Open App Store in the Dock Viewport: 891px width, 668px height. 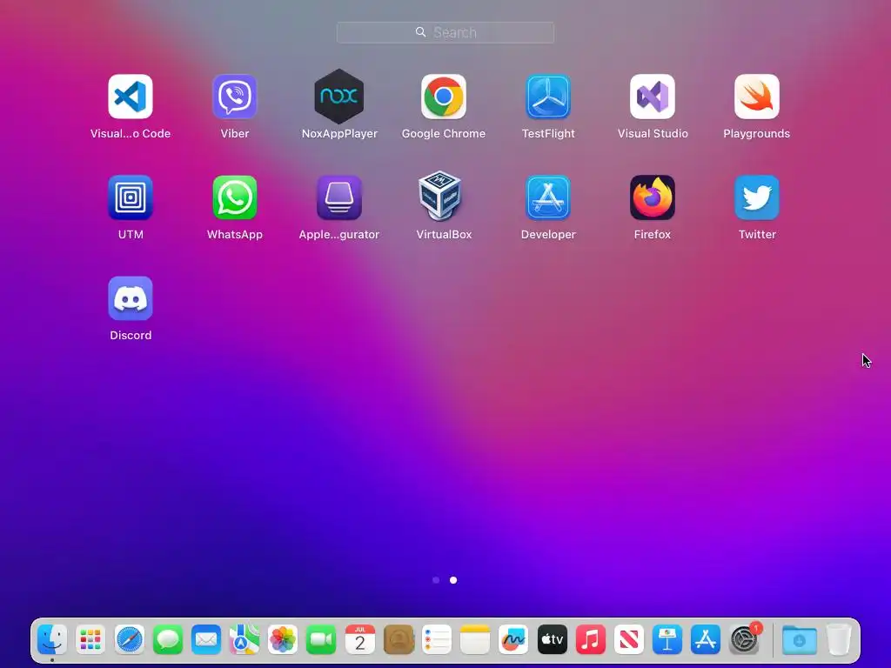pos(705,639)
